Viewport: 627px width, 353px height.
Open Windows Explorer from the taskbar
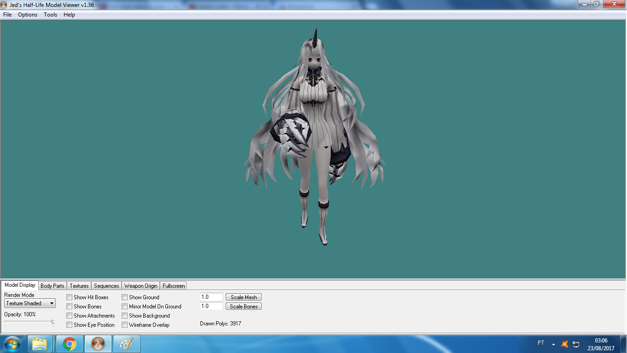click(x=40, y=344)
